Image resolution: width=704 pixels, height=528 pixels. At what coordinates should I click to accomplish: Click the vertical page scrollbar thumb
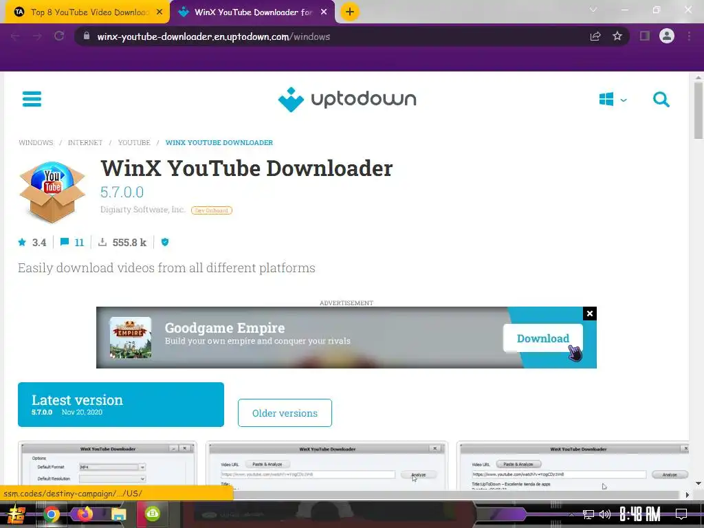(x=698, y=111)
